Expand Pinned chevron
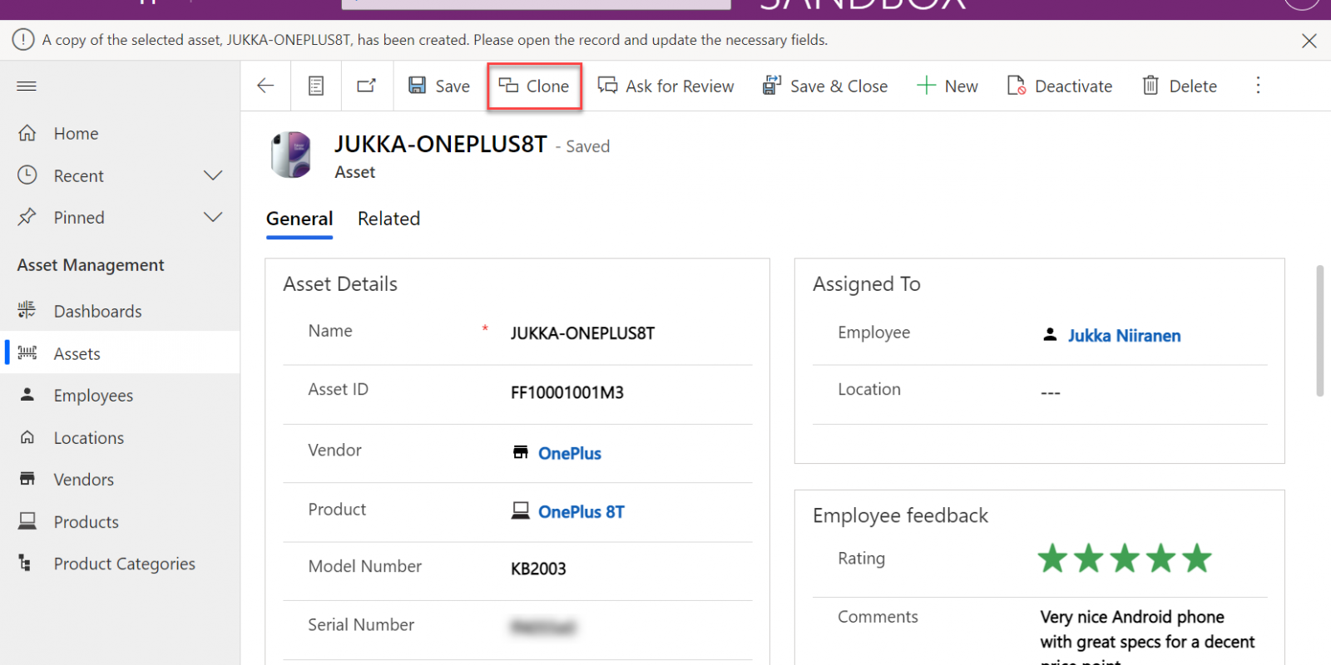 tap(213, 217)
